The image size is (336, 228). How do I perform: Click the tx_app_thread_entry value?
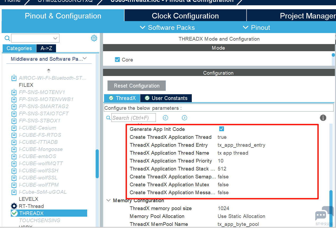(x=241, y=145)
